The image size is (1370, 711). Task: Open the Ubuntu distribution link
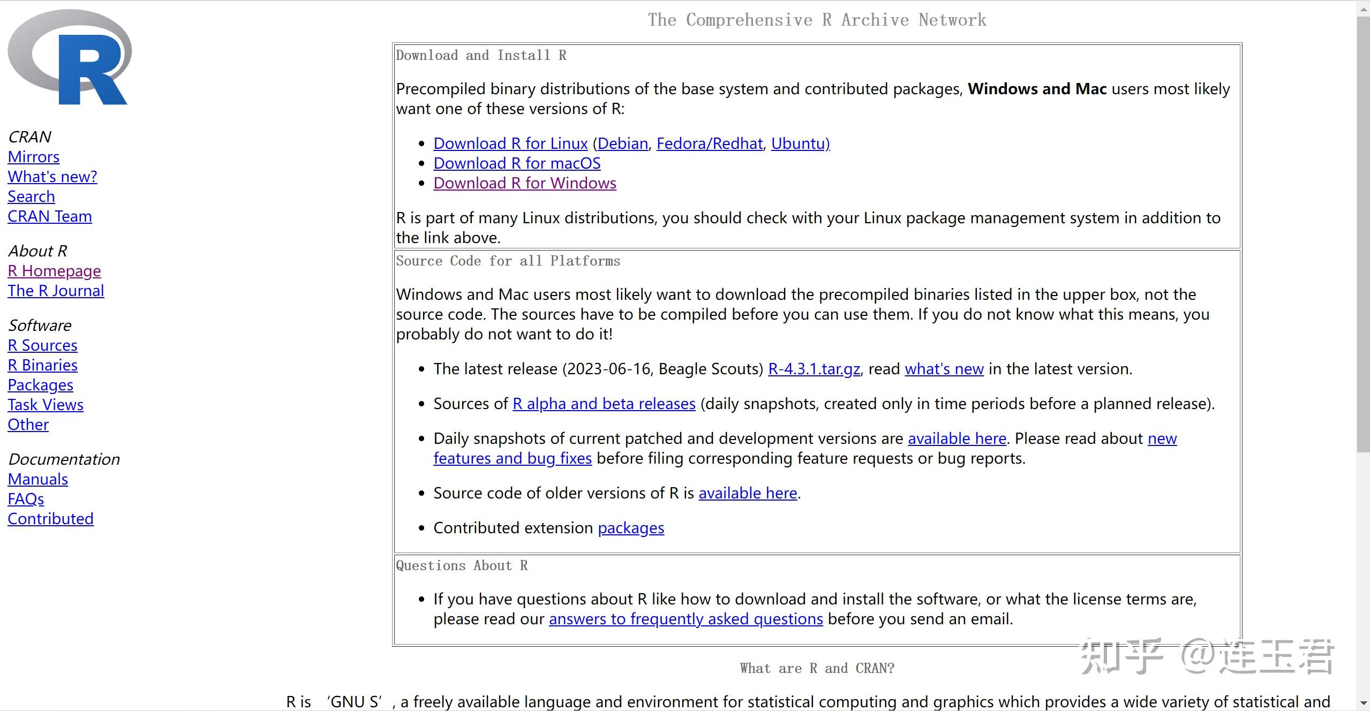coord(800,143)
